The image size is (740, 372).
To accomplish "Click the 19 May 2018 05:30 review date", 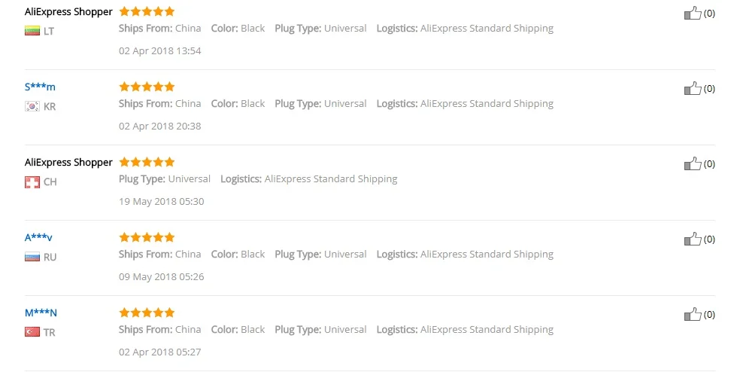I will [161, 202].
